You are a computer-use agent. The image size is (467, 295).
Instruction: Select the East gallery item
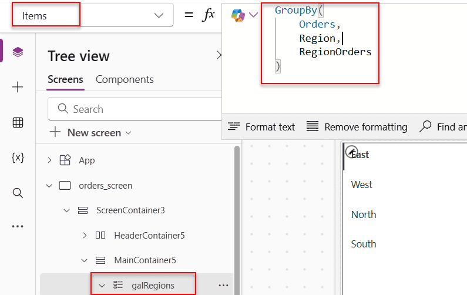click(360, 155)
